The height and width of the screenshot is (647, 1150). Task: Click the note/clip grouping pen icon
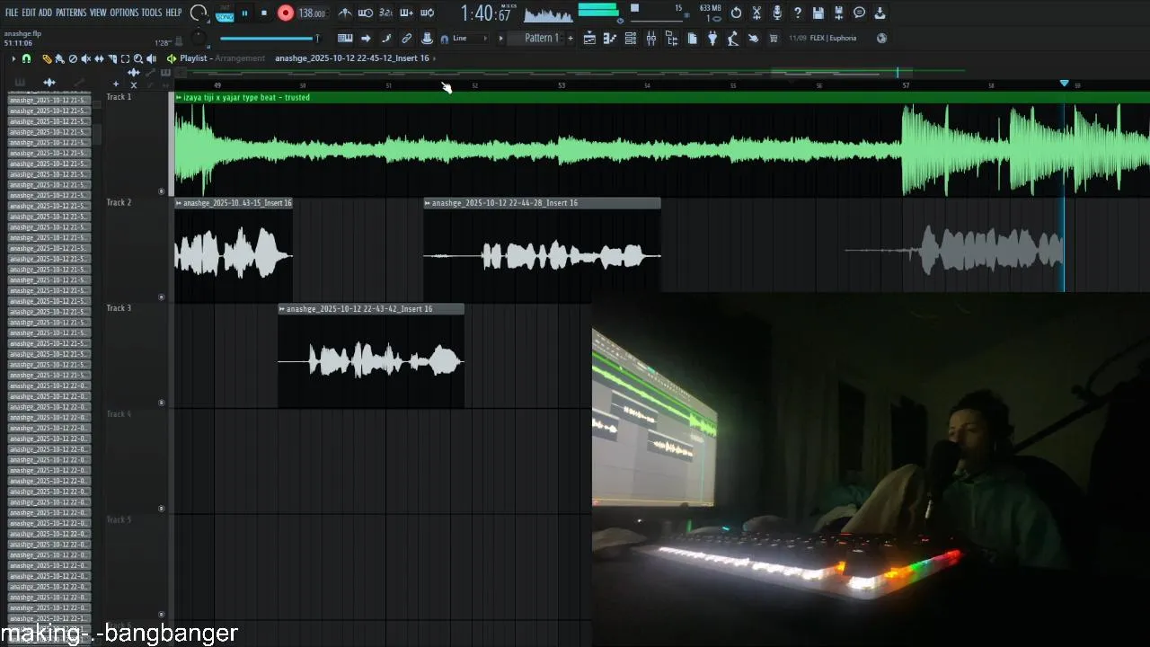pyautogui.click(x=386, y=39)
